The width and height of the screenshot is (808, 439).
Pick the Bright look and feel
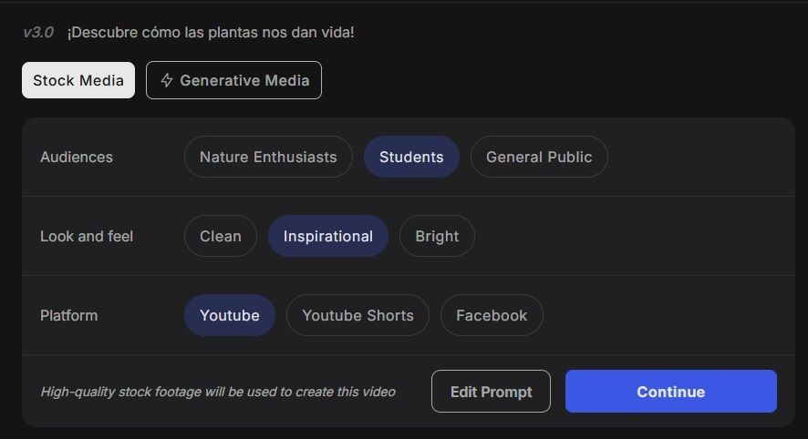(x=437, y=236)
